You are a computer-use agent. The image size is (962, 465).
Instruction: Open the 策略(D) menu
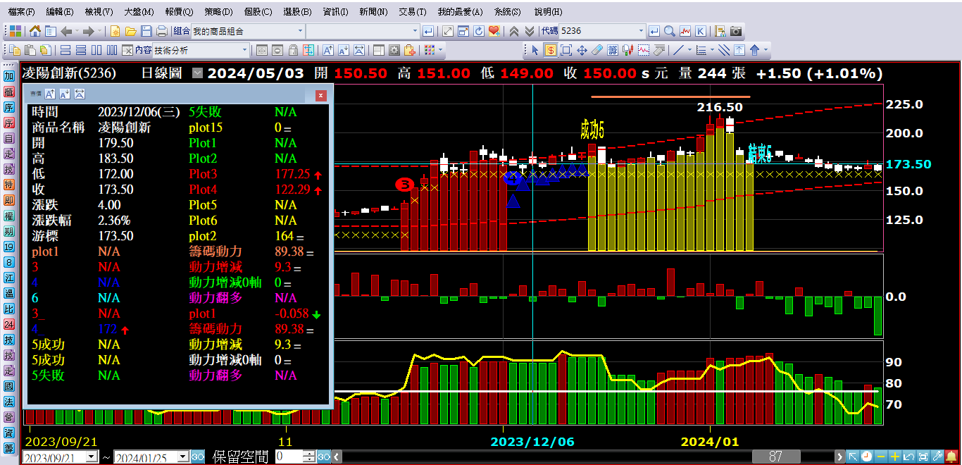tap(218, 12)
